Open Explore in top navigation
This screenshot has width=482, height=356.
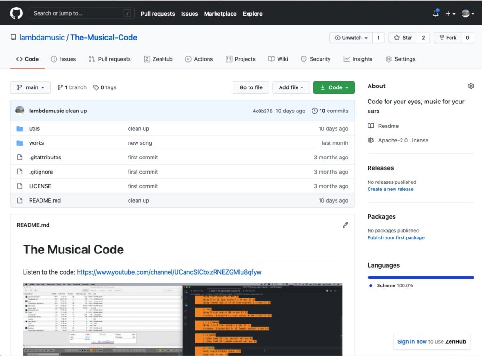[x=252, y=14]
